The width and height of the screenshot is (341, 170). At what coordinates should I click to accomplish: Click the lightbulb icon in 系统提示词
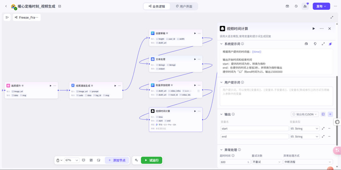tap(315, 44)
